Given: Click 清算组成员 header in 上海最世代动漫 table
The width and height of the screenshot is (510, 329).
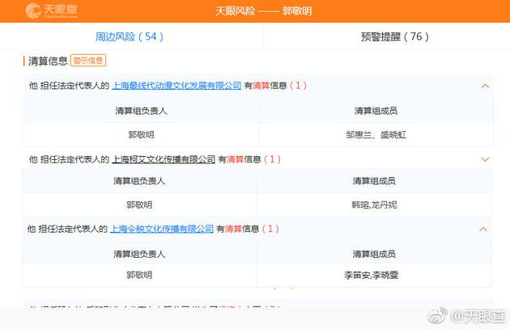Looking at the screenshot, I should tap(376, 111).
